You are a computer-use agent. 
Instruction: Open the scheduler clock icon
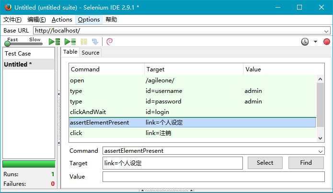tap(305, 42)
